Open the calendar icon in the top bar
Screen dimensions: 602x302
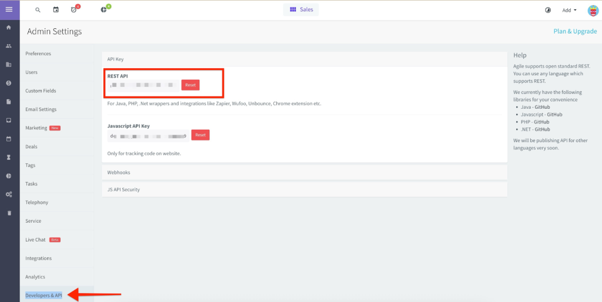click(x=56, y=10)
